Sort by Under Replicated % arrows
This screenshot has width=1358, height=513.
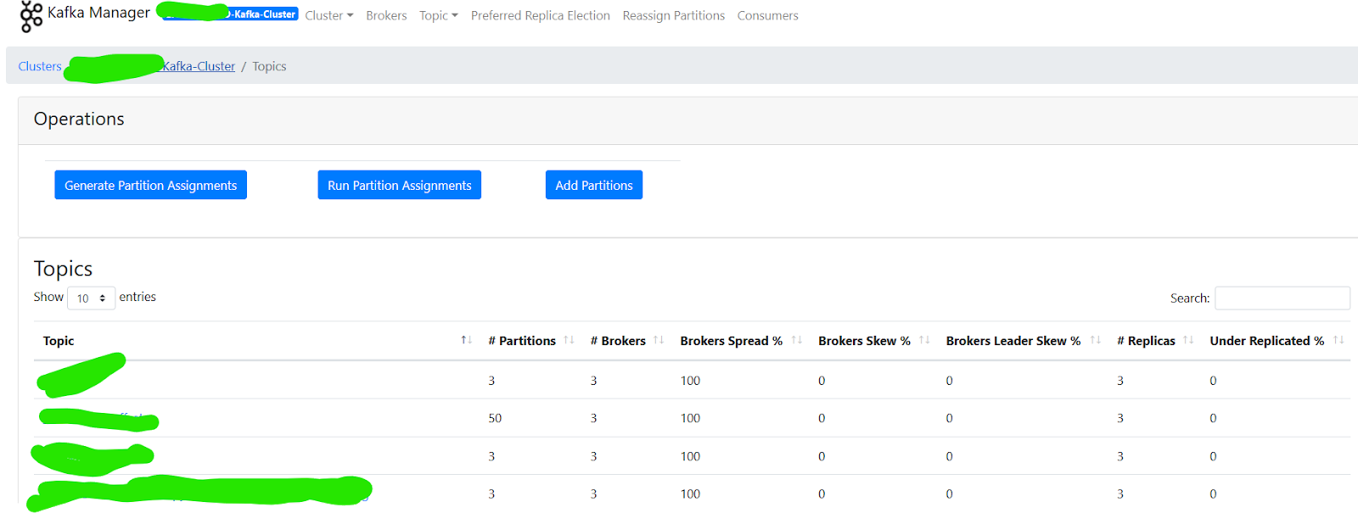click(1338, 340)
